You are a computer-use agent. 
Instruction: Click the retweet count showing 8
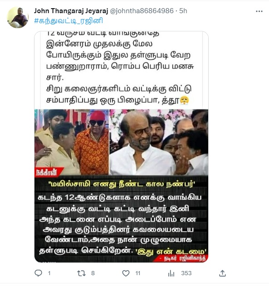[x=93, y=273]
